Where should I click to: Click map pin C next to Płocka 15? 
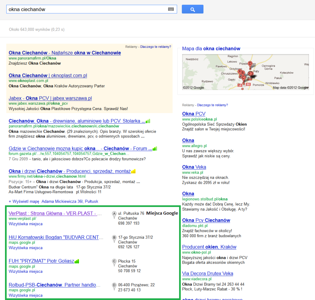coord(114,263)
